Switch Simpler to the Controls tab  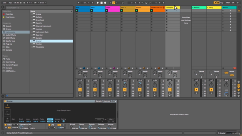pos(107,101)
